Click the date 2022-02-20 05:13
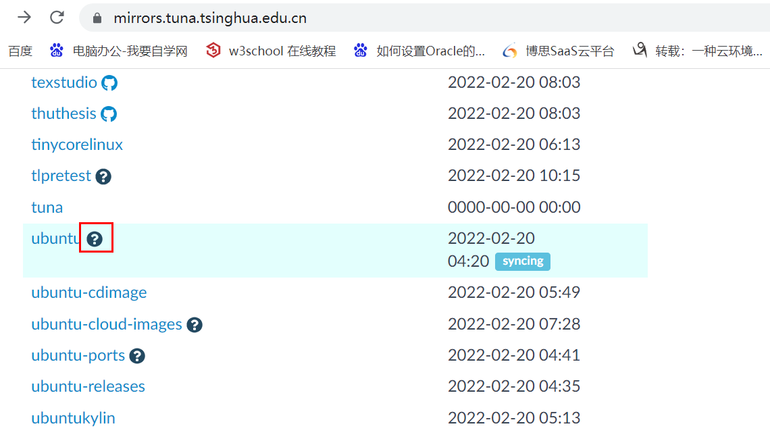Viewport: 770px width, 439px height. click(514, 418)
